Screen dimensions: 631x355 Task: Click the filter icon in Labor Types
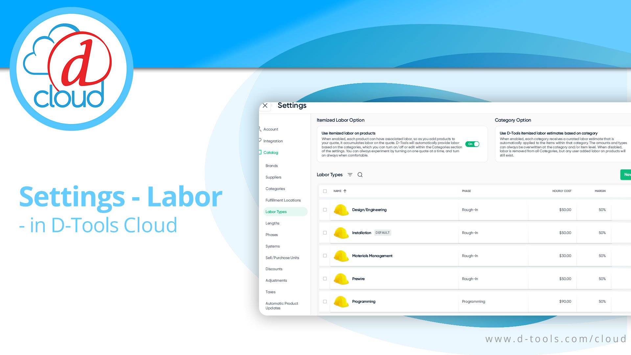point(350,175)
